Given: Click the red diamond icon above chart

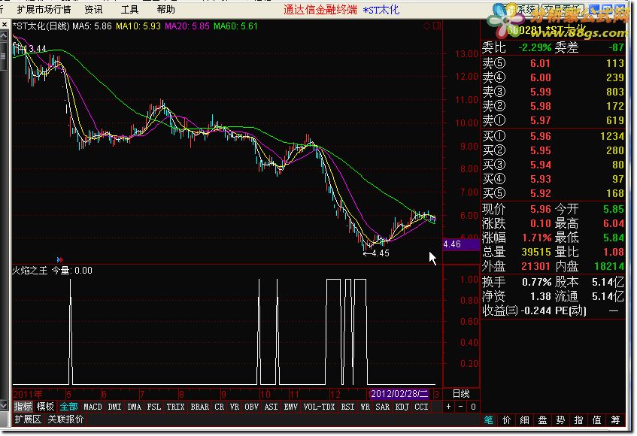Looking at the screenshot, I should point(427,26).
